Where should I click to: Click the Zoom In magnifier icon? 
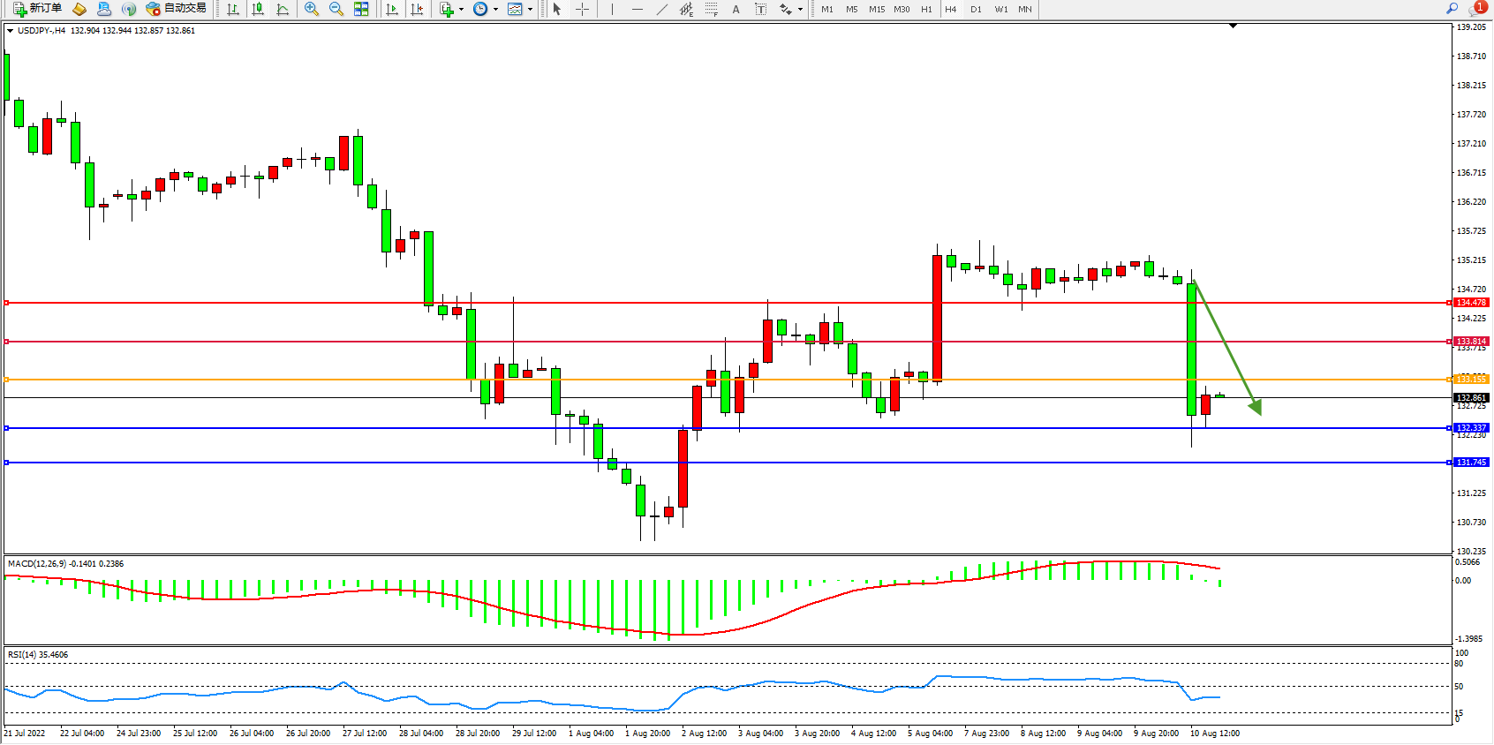(311, 9)
